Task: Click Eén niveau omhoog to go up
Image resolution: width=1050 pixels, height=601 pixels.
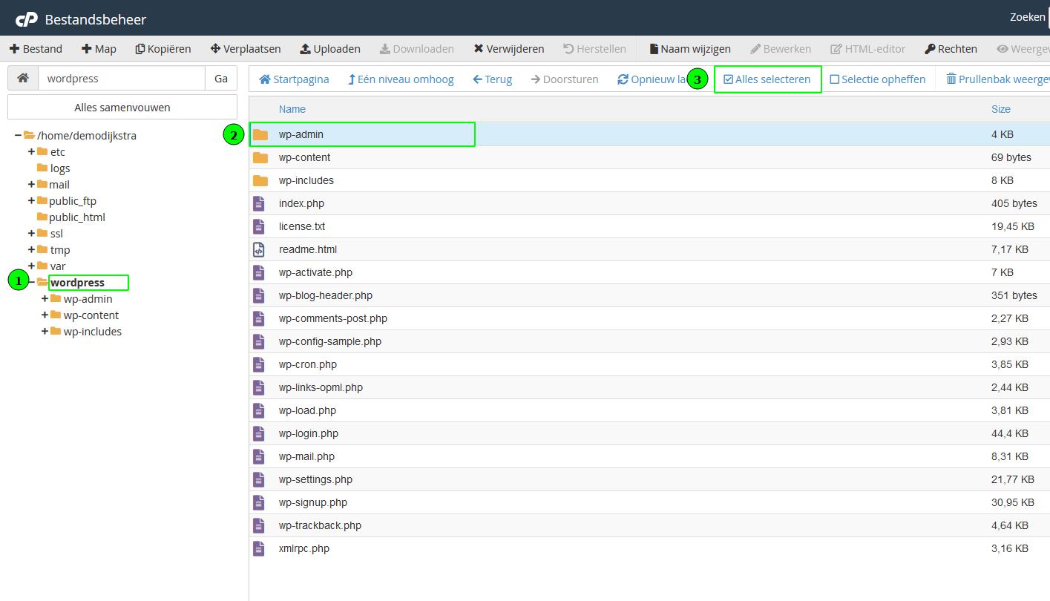Action: tap(401, 79)
